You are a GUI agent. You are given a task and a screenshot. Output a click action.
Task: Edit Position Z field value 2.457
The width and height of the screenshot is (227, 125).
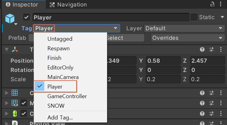click(x=207, y=60)
